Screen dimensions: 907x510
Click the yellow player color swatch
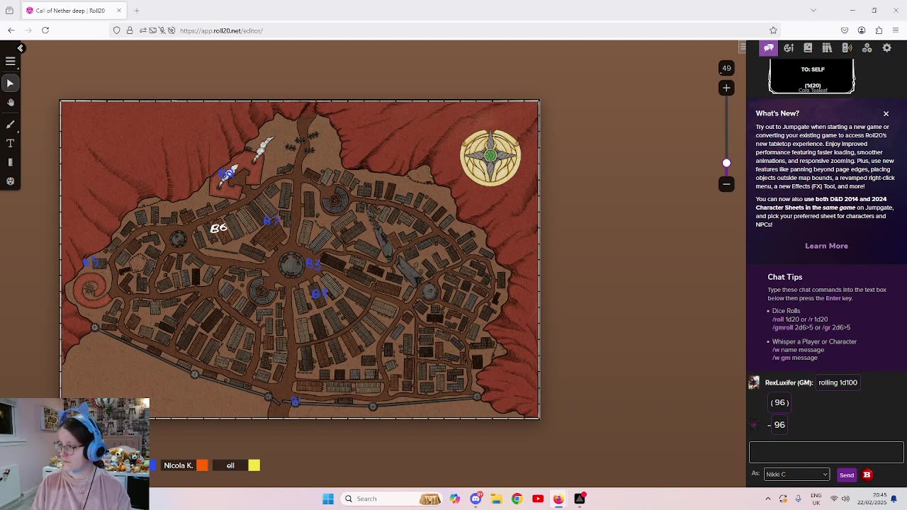pyautogui.click(x=254, y=465)
